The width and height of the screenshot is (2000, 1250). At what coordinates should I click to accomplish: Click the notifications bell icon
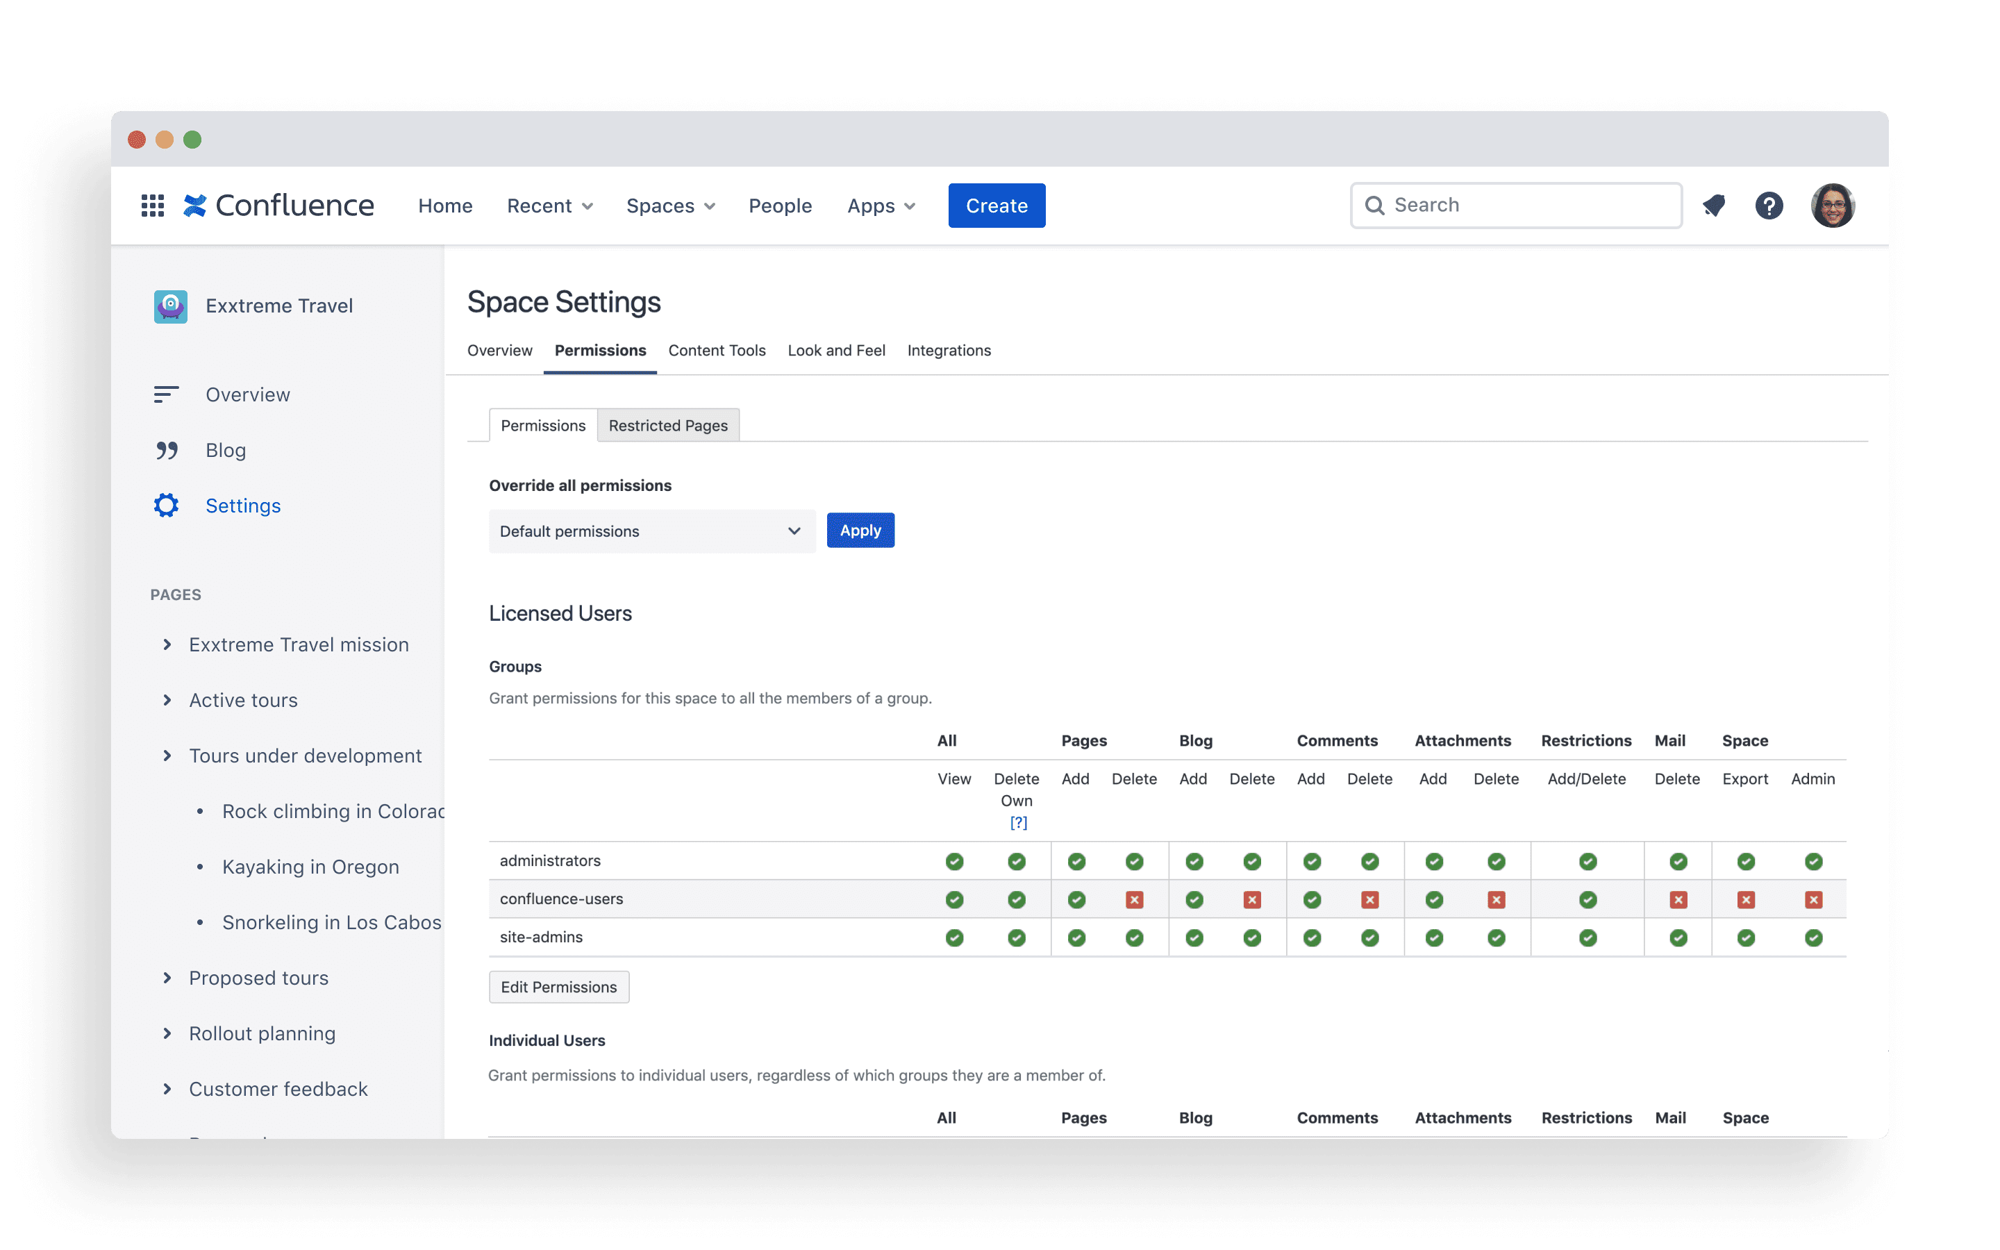point(1717,204)
